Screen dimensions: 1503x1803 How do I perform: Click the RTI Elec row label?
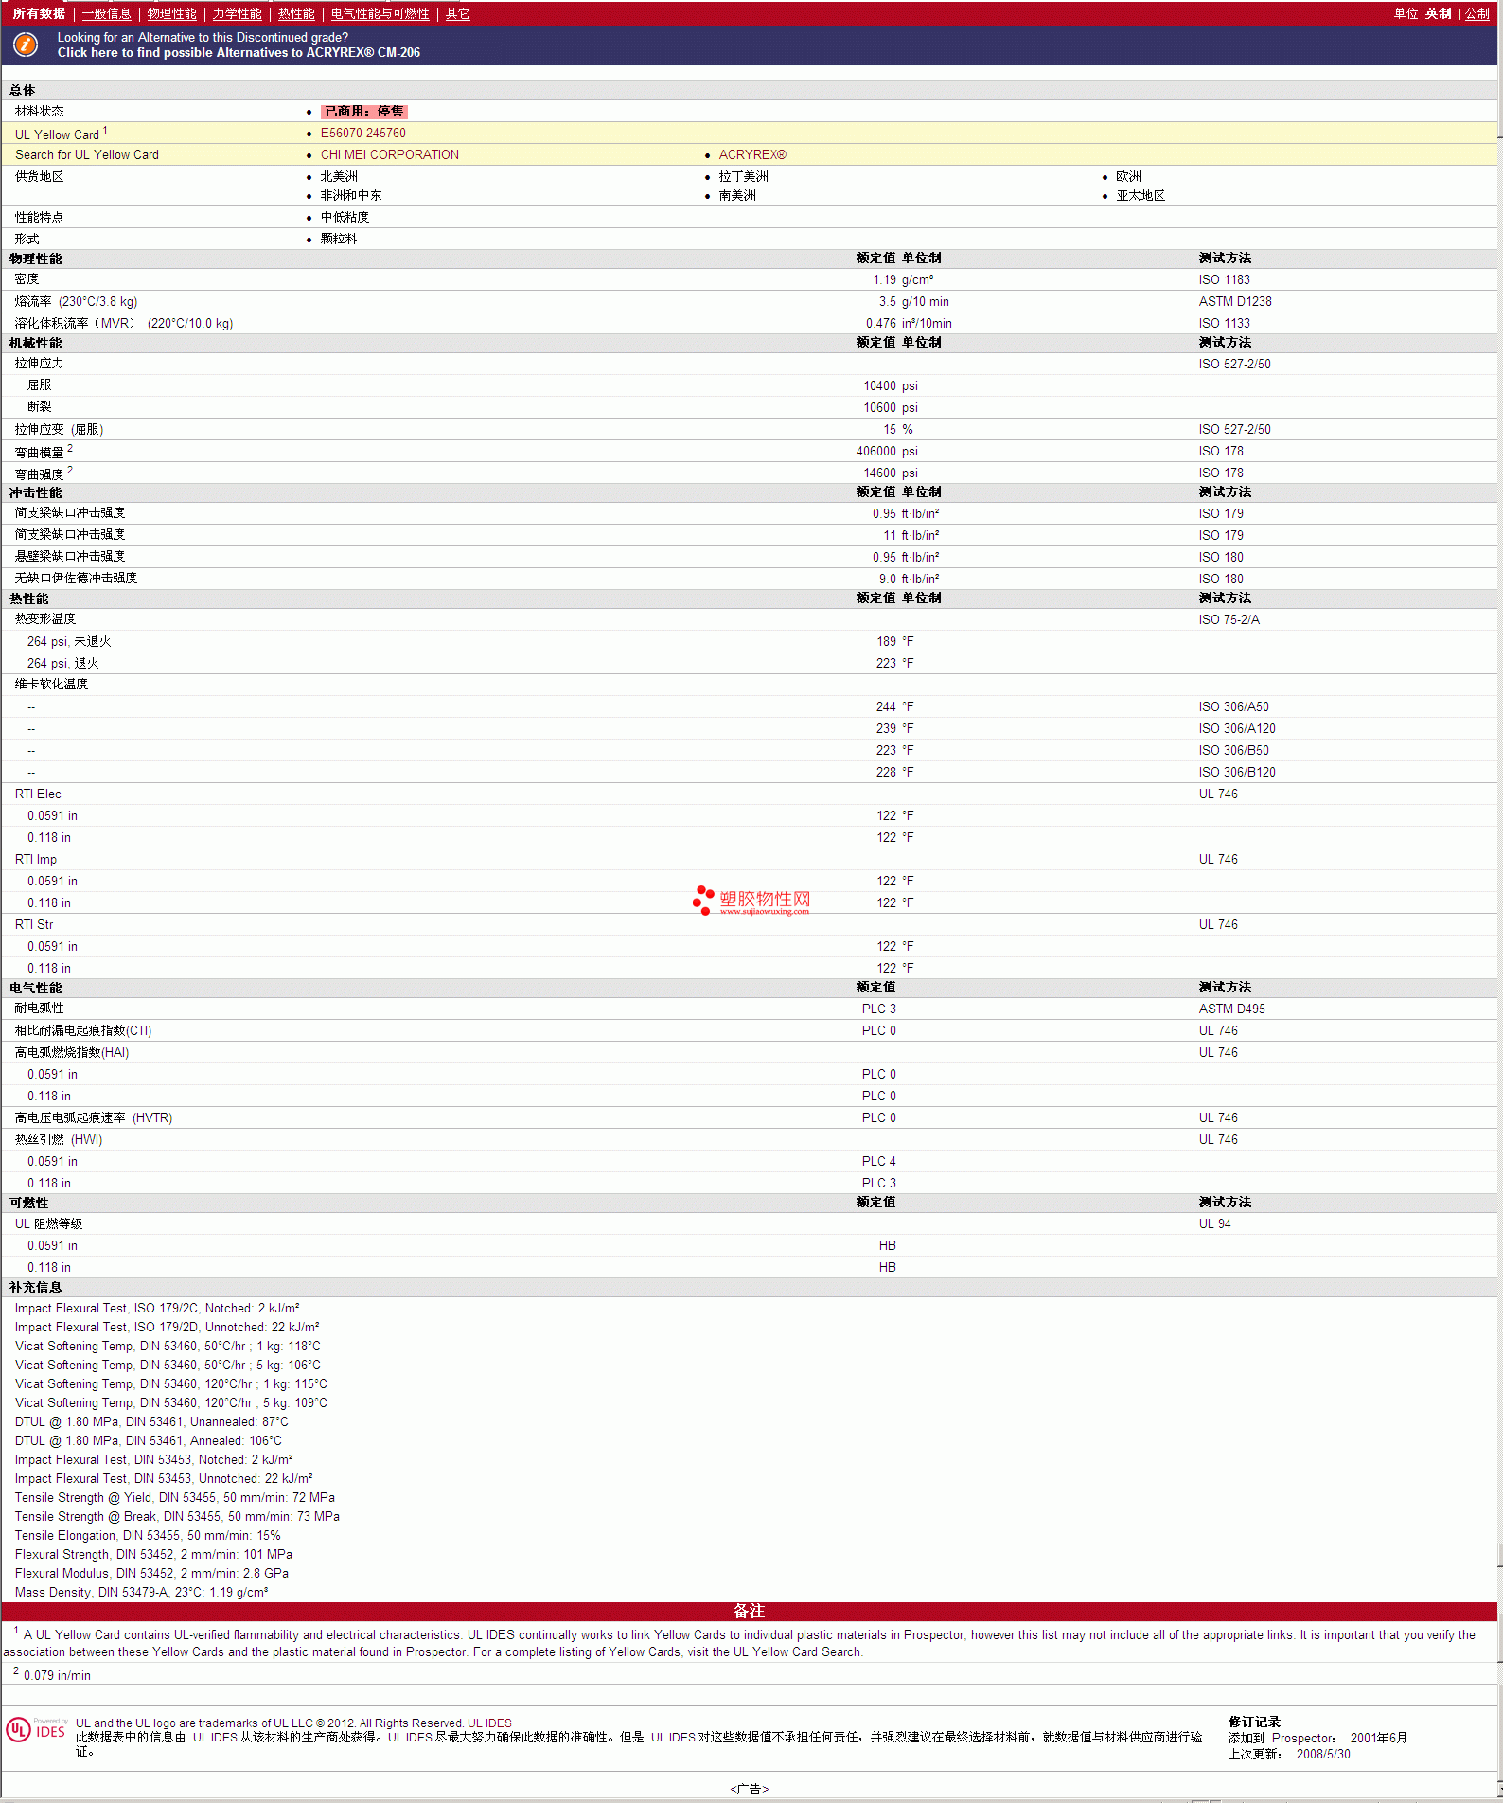(37, 794)
